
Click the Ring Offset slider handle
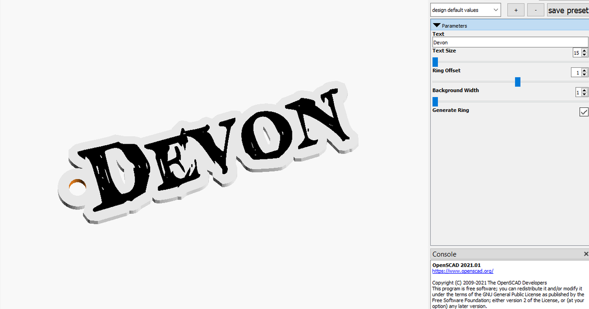click(517, 82)
